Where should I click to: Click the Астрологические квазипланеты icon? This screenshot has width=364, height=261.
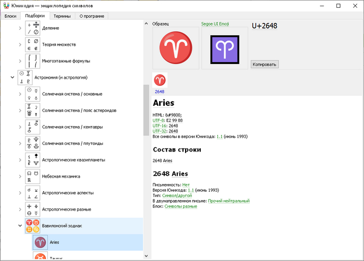(x=33, y=160)
